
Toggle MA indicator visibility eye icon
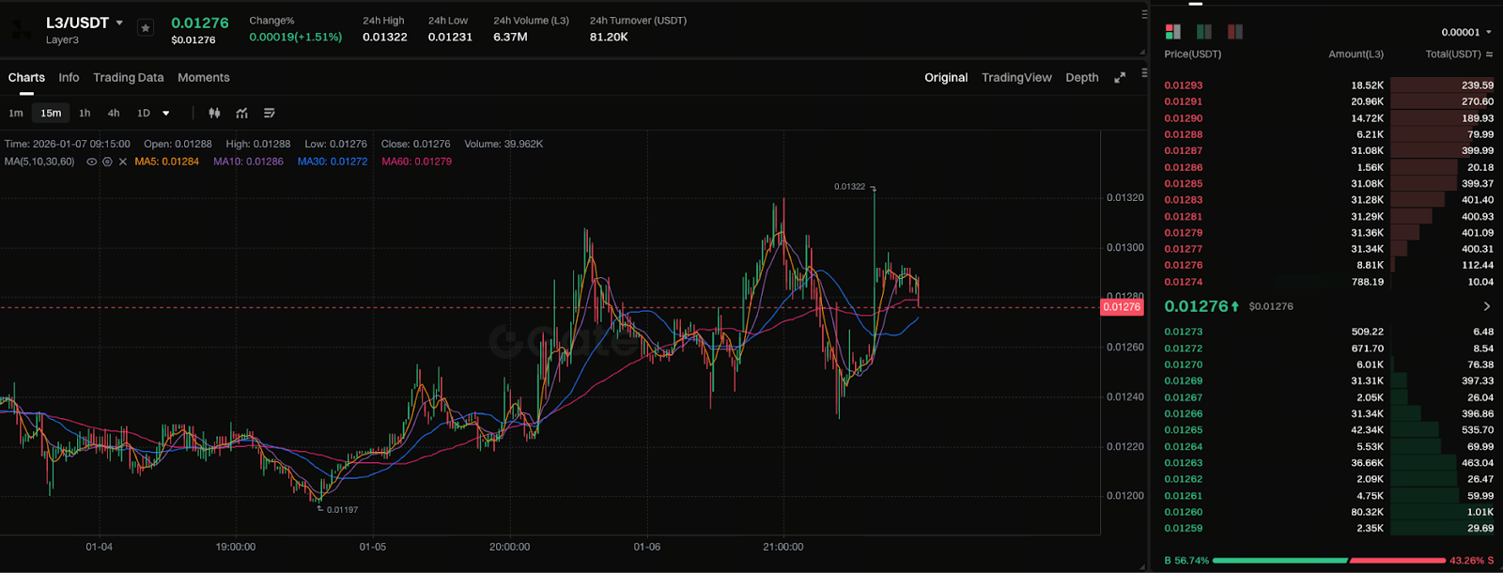pyautogui.click(x=91, y=162)
